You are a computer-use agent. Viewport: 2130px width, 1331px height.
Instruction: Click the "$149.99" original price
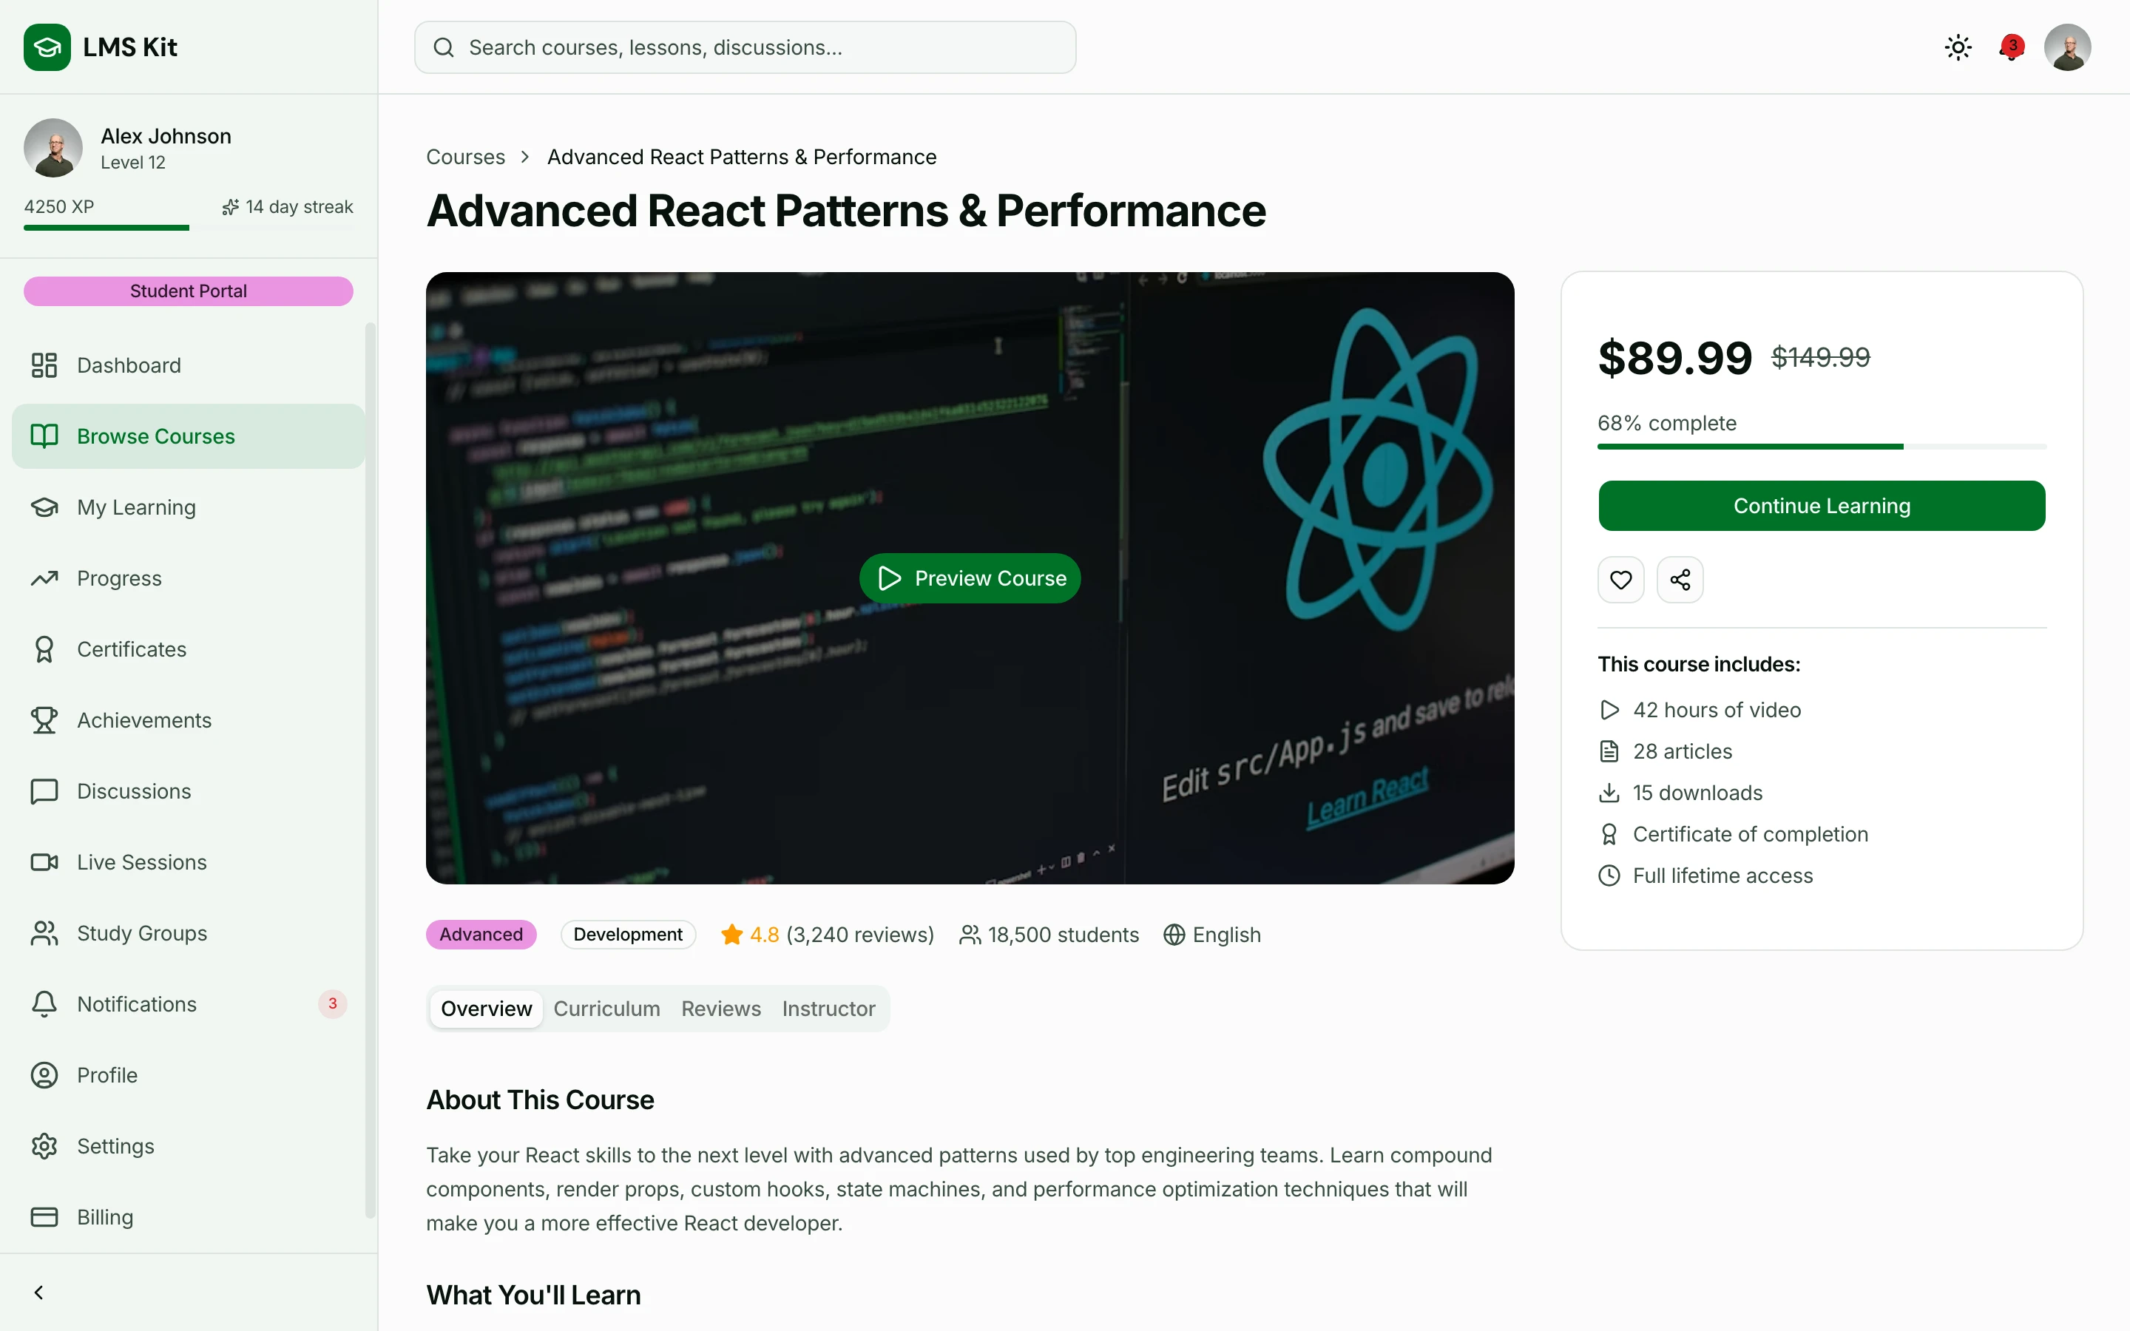pos(1820,357)
